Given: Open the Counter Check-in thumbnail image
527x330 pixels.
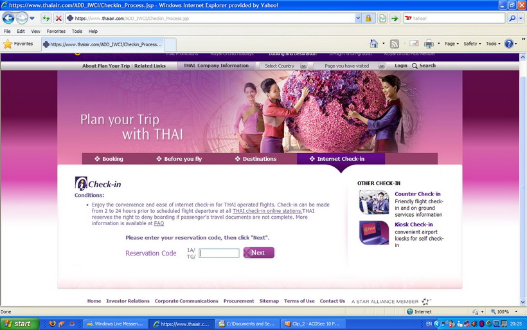Looking at the screenshot, I should tap(374, 202).
